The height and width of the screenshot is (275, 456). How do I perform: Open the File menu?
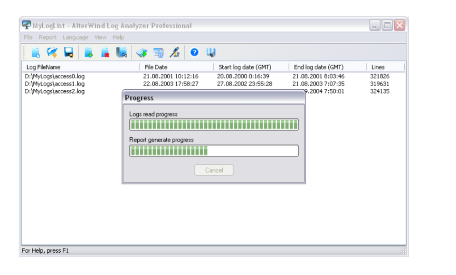28,37
